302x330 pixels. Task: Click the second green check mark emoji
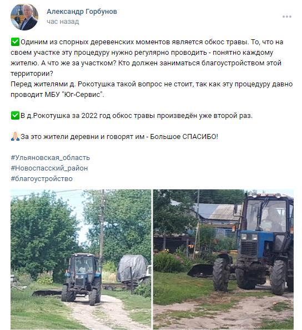pyautogui.click(x=15, y=116)
